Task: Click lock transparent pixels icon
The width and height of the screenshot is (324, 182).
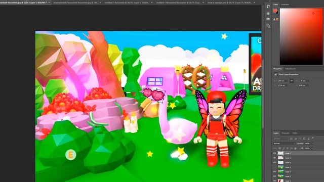Action: pyautogui.click(x=279, y=148)
